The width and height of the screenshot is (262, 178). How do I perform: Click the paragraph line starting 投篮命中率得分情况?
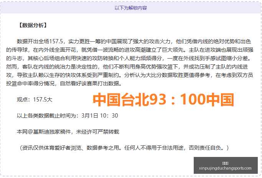pyautogui.click(x=64, y=83)
